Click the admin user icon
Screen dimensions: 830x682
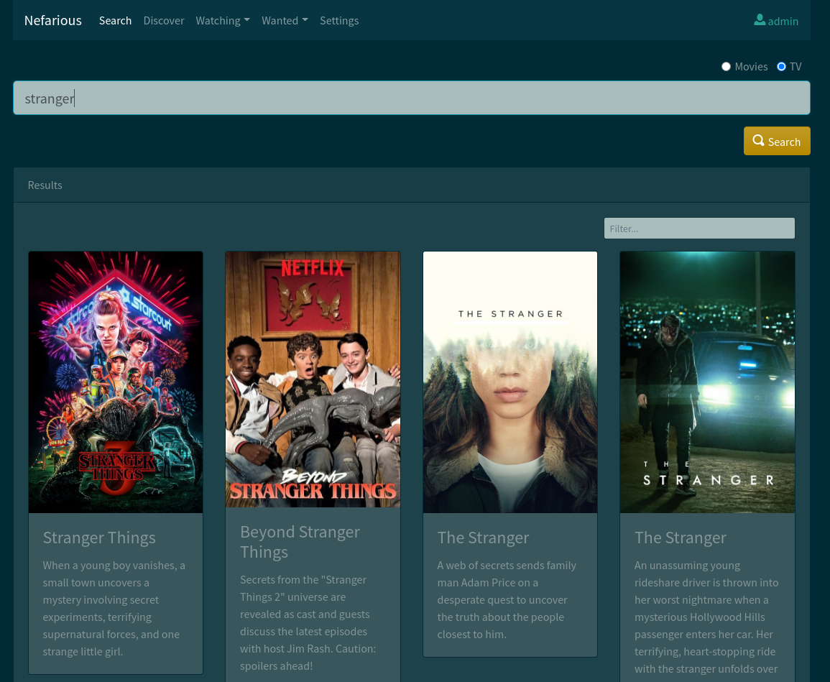pos(760,20)
